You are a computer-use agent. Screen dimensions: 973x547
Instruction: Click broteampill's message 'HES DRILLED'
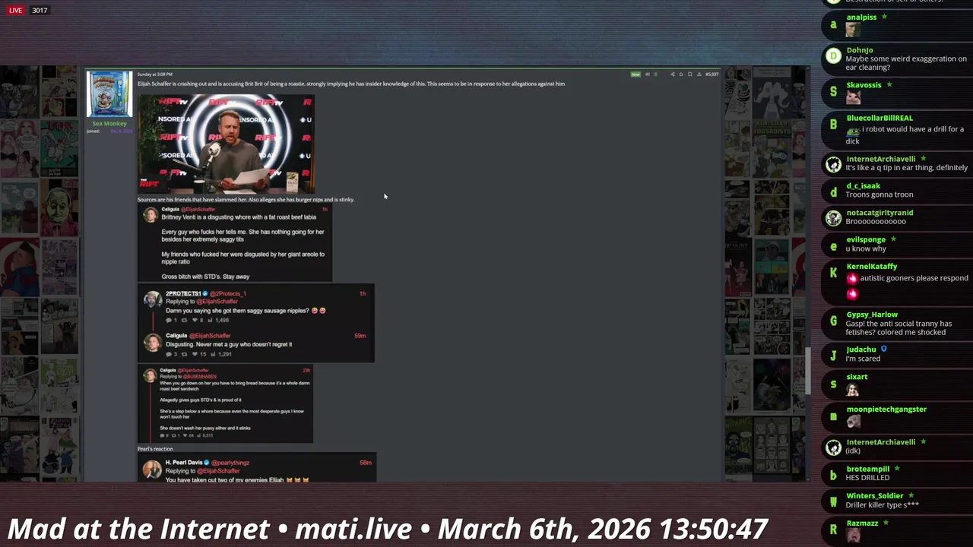pos(867,478)
